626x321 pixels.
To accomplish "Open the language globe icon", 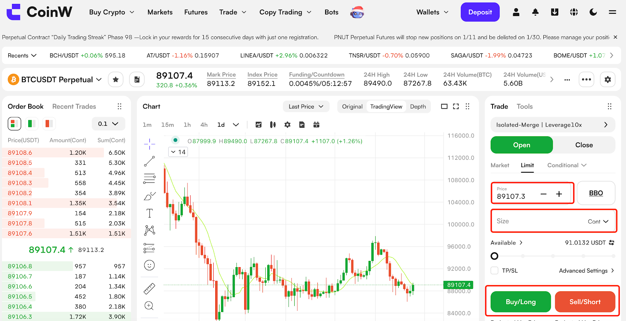I will click(574, 12).
